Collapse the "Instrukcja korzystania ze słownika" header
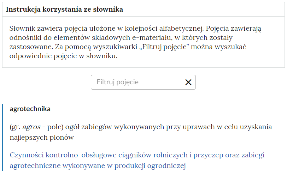This screenshot has width=287, height=175. [143, 9]
